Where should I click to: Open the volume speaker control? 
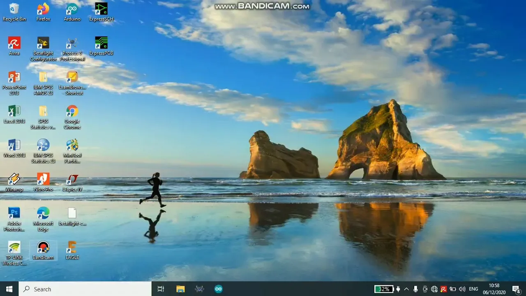[x=462, y=289]
